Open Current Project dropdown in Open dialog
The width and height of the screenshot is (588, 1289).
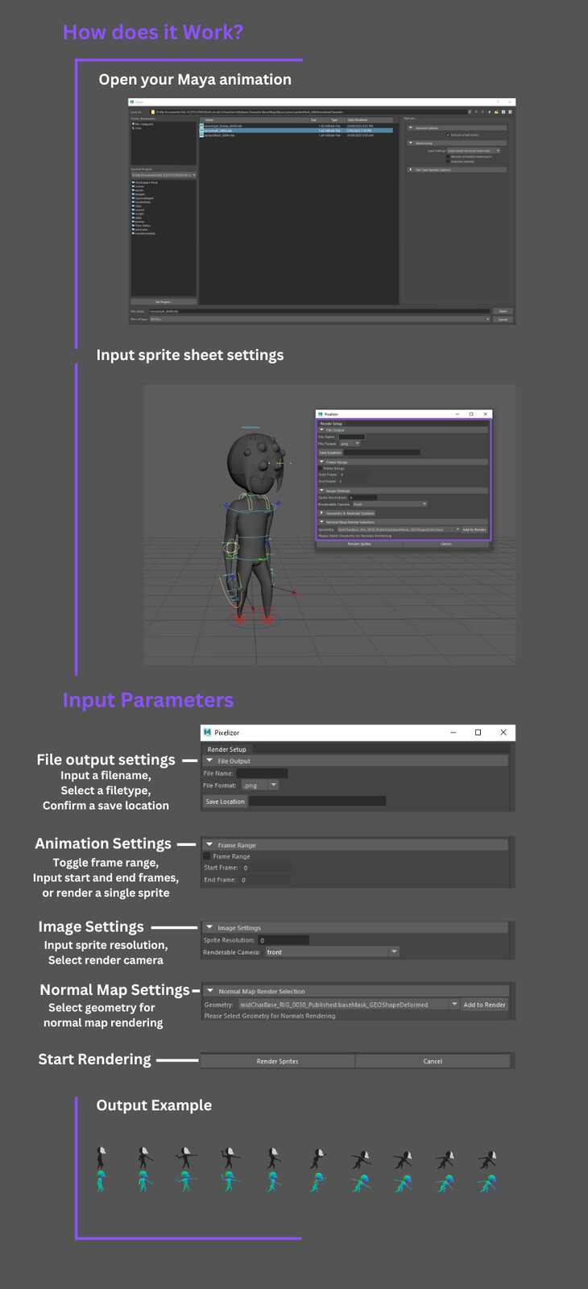164,175
